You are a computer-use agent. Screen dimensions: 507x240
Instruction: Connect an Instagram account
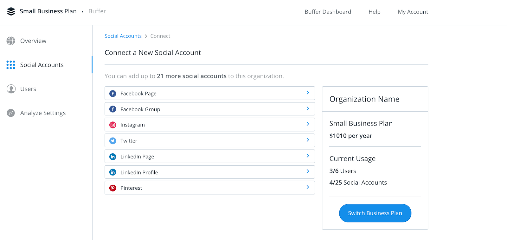tap(210, 125)
